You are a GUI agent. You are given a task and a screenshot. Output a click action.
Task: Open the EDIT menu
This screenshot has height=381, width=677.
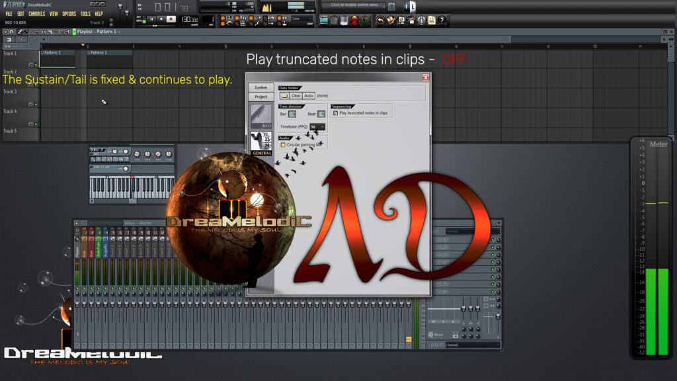point(20,14)
